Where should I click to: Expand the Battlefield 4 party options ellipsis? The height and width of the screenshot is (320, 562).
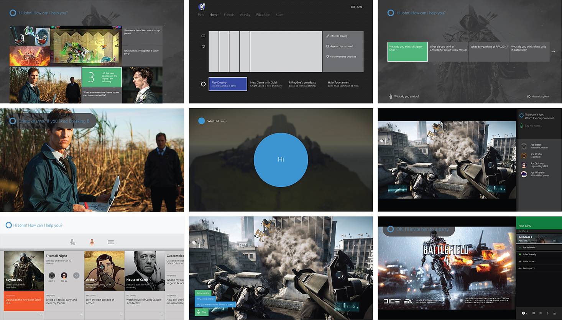click(x=554, y=241)
